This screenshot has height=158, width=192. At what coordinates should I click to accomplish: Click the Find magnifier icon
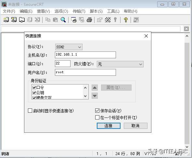point(63,20)
